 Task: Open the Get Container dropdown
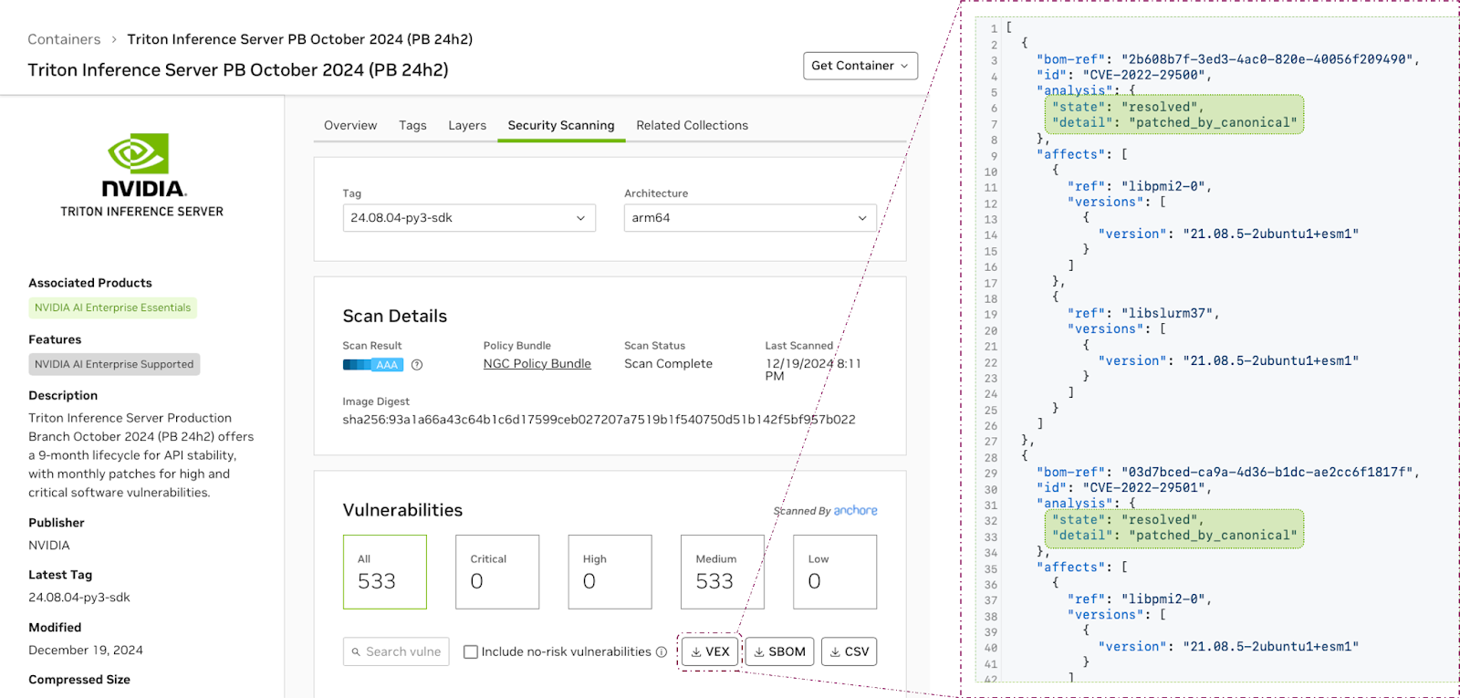click(x=860, y=66)
